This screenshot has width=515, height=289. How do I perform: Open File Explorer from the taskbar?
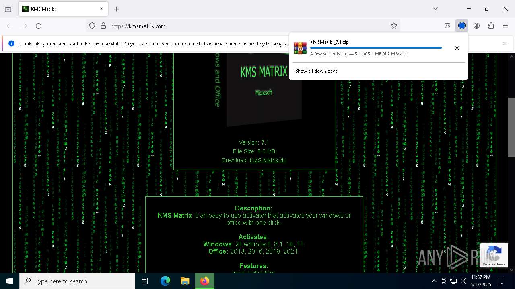(x=185, y=281)
